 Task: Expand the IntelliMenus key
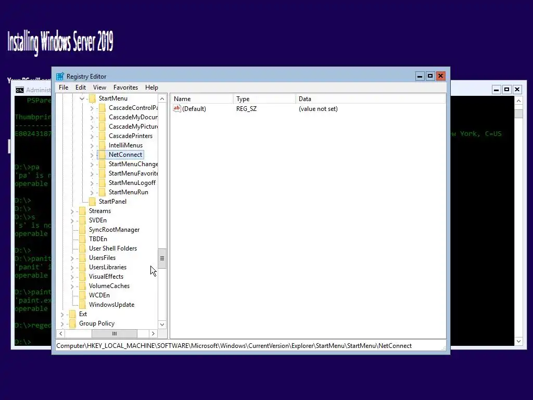click(92, 146)
